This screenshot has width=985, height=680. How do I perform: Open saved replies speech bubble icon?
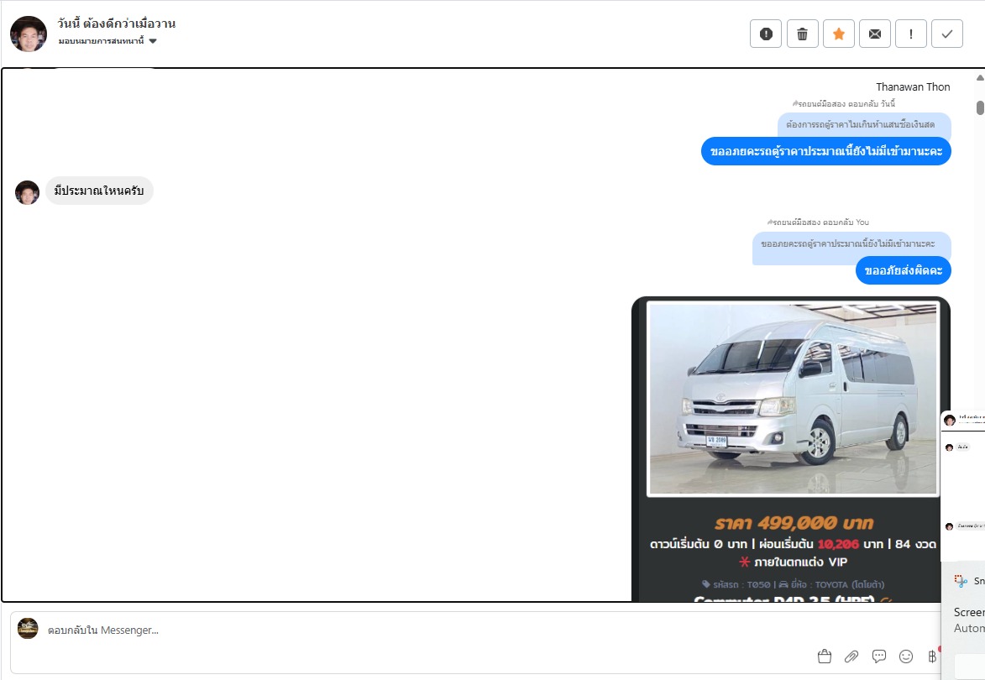coord(879,656)
